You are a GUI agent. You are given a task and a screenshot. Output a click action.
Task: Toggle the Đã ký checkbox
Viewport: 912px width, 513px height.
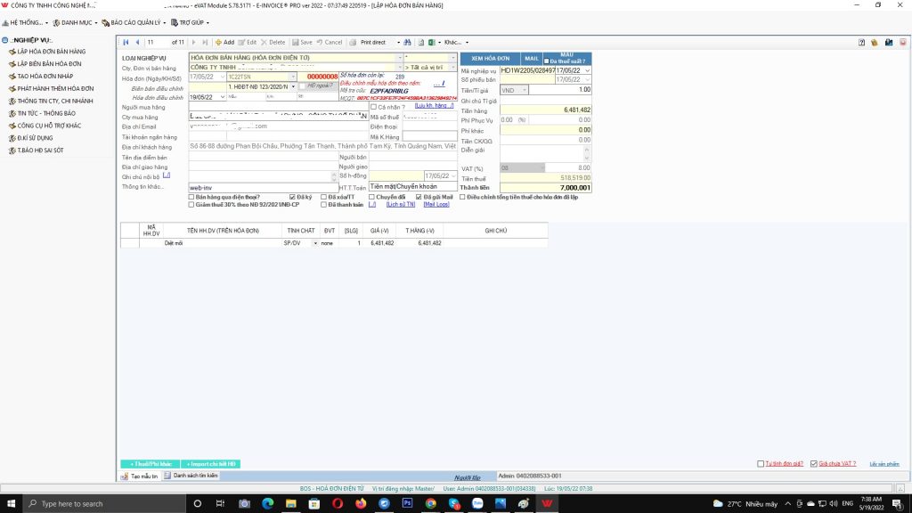click(x=292, y=197)
